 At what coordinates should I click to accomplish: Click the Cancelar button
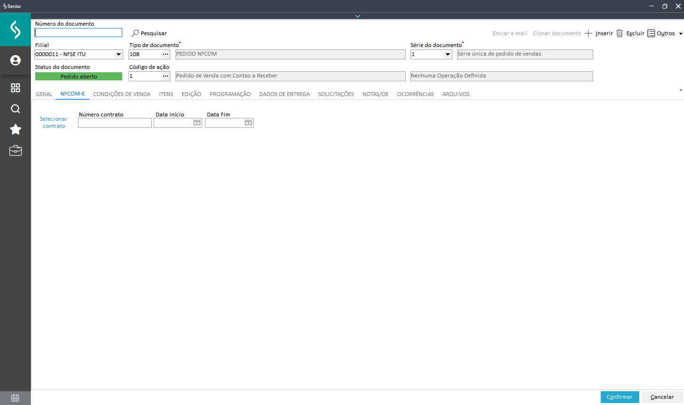click(x=662, y=397)
